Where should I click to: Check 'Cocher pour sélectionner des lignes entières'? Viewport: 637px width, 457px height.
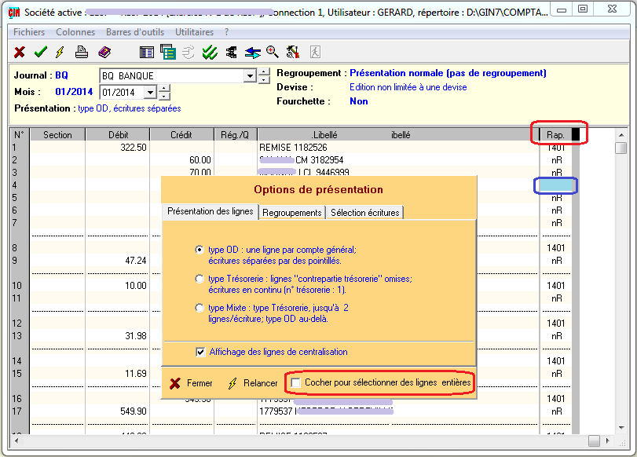click(x=295, y=382)
